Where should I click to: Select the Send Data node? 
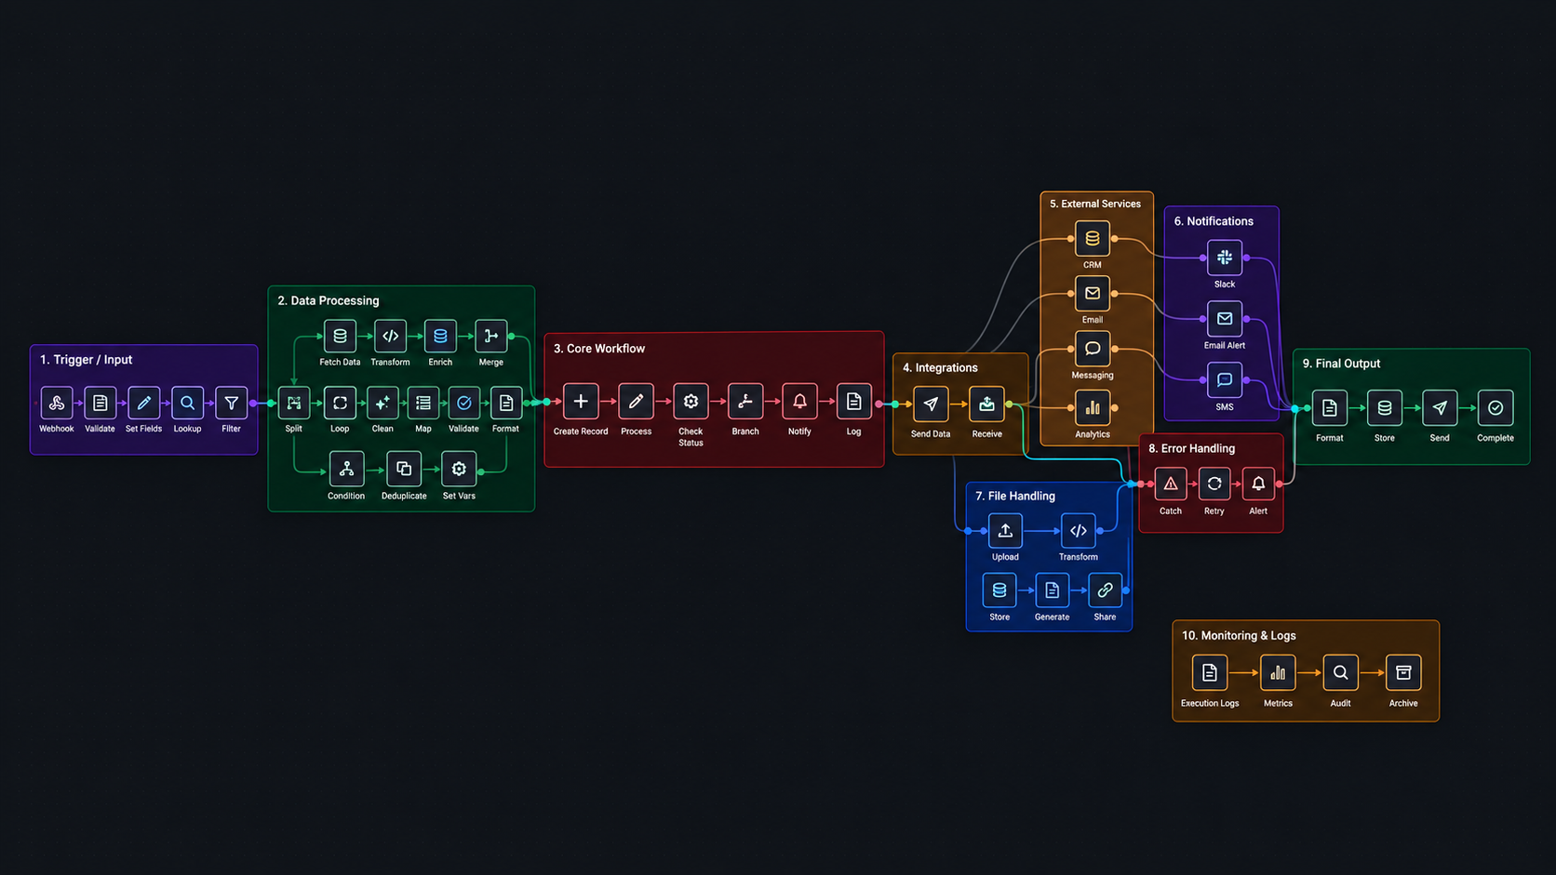pos(931,404)
